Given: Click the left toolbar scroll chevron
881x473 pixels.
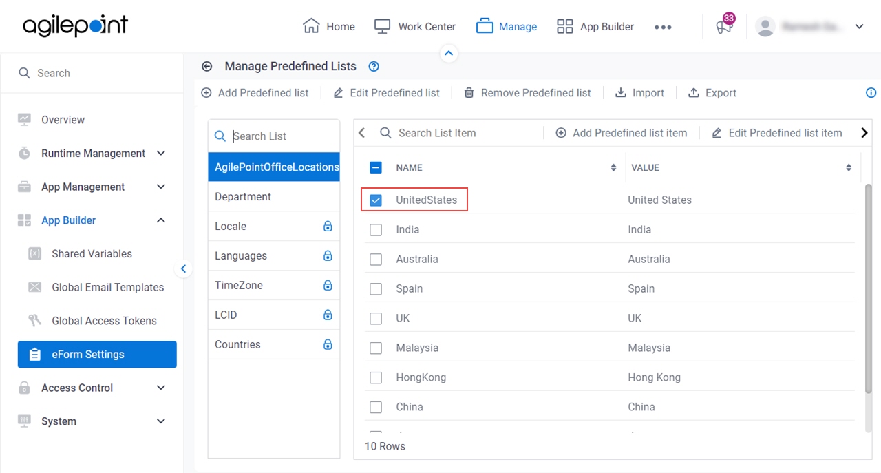Looking at the screenshot, I should 362,133.
